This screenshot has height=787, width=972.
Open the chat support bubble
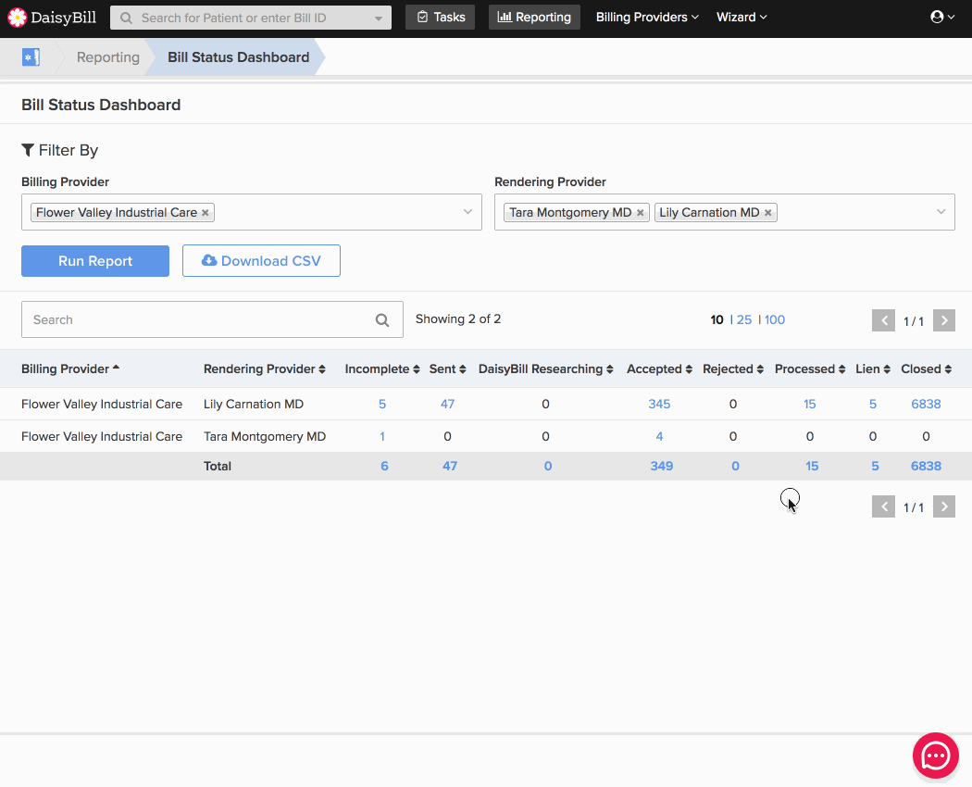tap(935, 756)
